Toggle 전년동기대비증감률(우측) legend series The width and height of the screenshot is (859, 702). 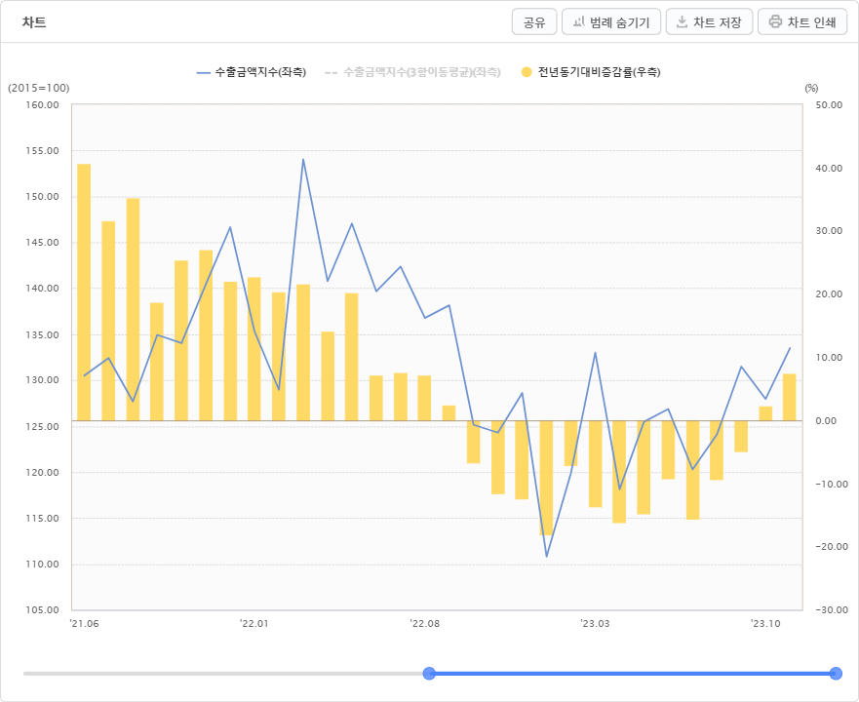coord(591,72)
